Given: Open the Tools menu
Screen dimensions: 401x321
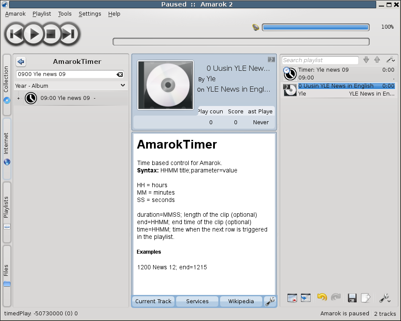Looking at the screenshot, I should click(x=65, y=14).
